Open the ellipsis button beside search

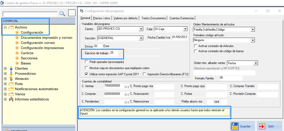[x=72, y=13]
